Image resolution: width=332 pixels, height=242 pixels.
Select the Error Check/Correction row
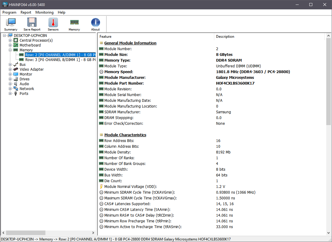coord(211,124)
